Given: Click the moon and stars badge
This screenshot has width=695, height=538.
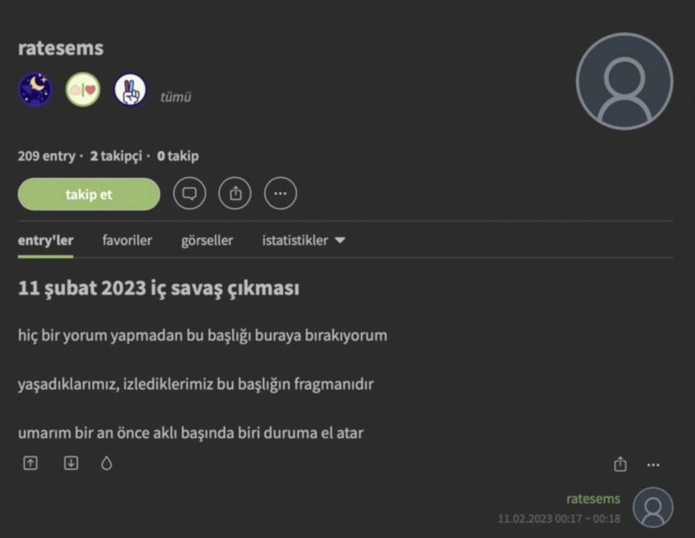Looking at the screenshot, I should (35, 90).
